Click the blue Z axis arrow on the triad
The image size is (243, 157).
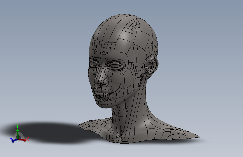14,141
